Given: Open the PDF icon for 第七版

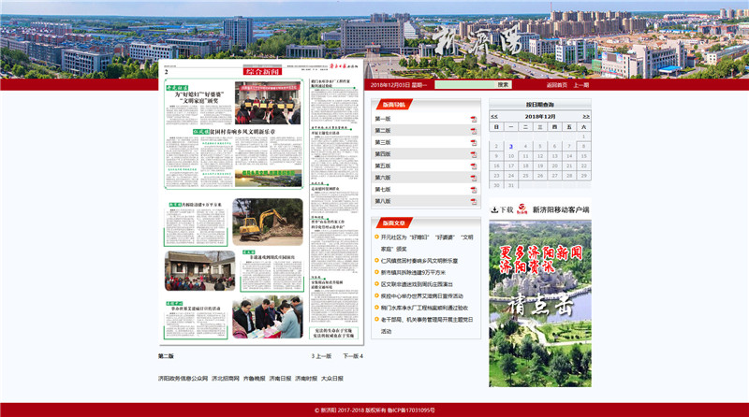Looking at the screenshot, I should point(474,190).
